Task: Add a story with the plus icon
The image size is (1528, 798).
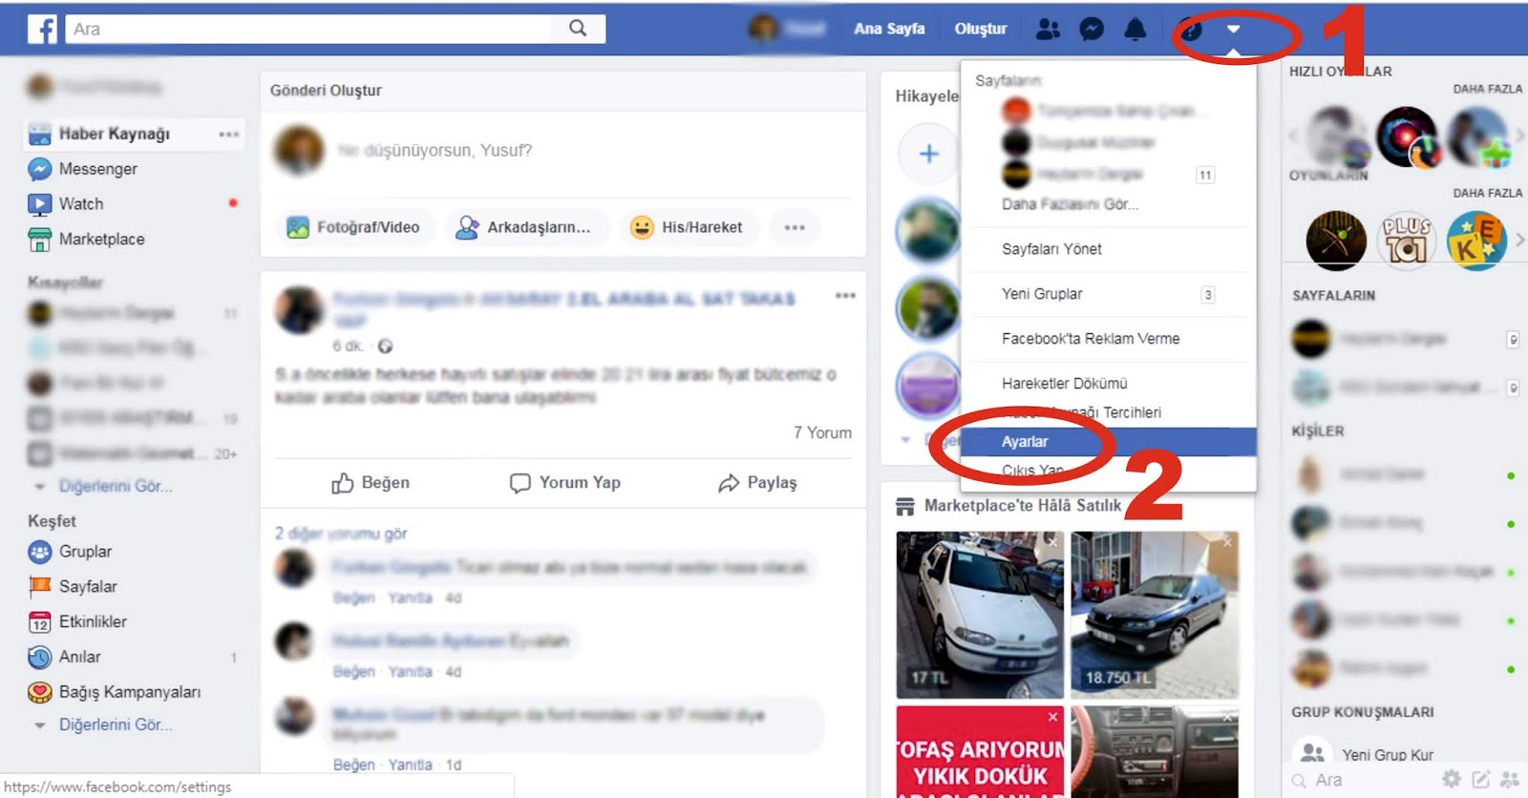Action: coord(928,154)
